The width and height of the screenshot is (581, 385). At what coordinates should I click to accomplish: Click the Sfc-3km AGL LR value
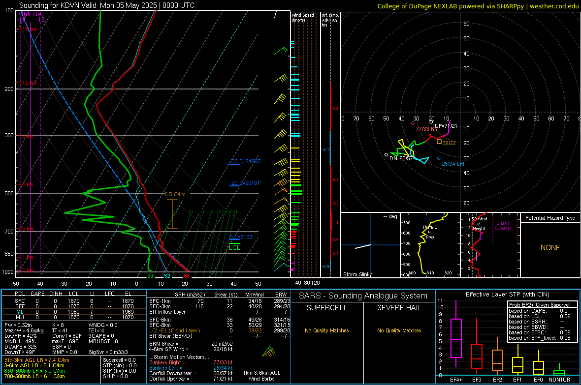(x=37, y=360)
